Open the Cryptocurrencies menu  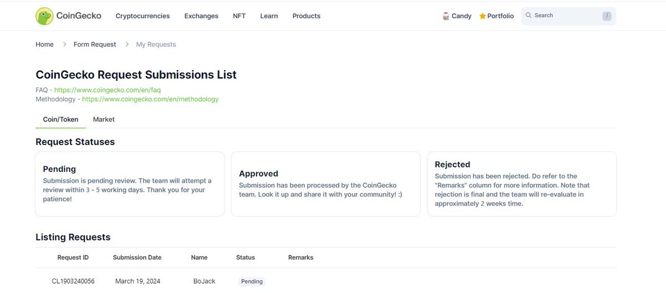coord(143,16)
